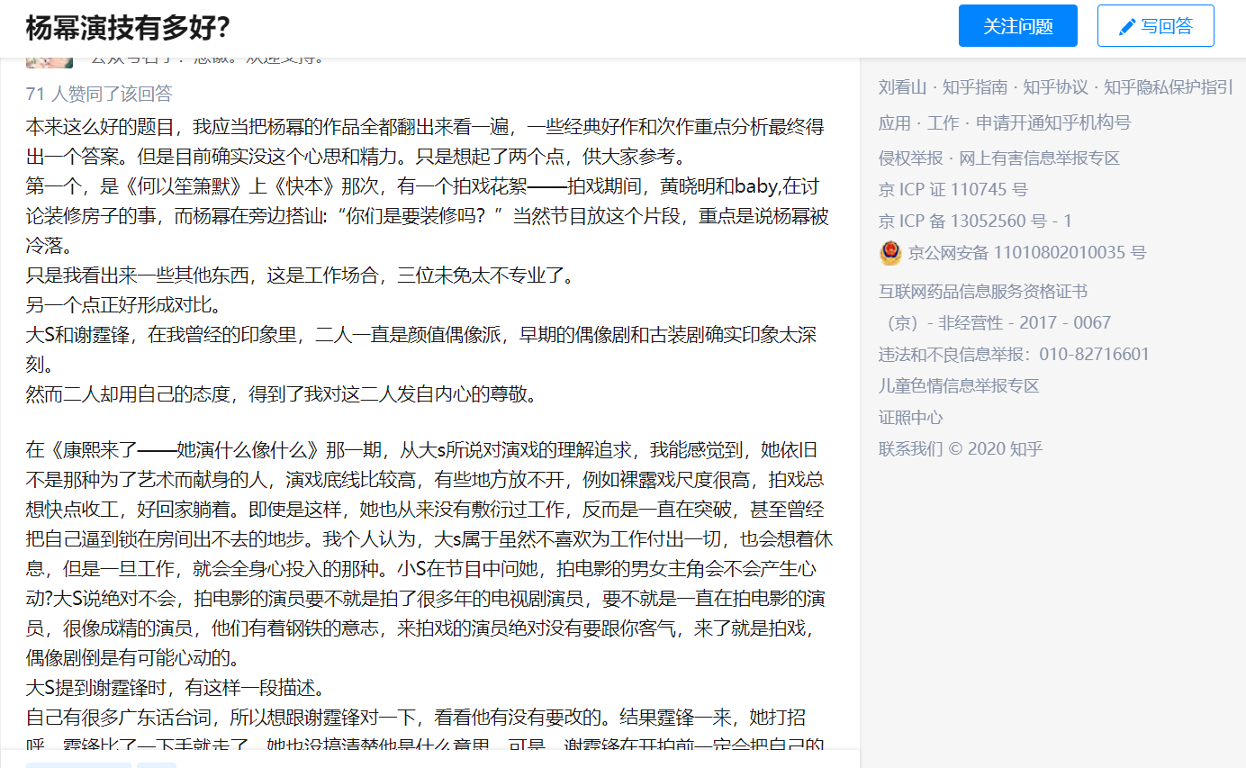The width and height of the screenshot is (1246, 768).
Task: Open 网上有害信息举报专区 link
Action: (x=1039, y=158)
